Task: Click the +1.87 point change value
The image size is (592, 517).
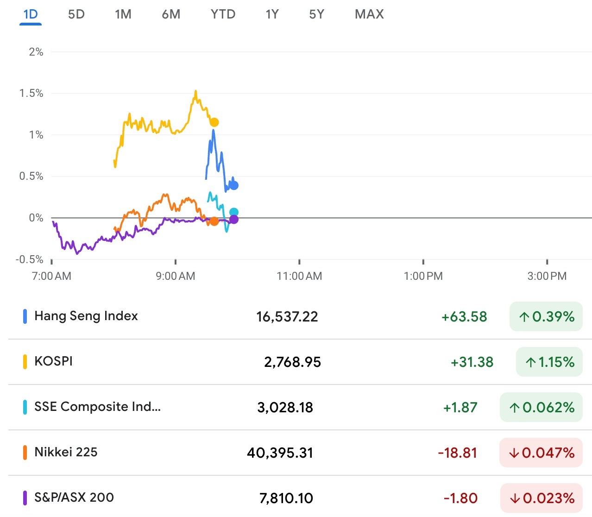Action: click(460, 408)
